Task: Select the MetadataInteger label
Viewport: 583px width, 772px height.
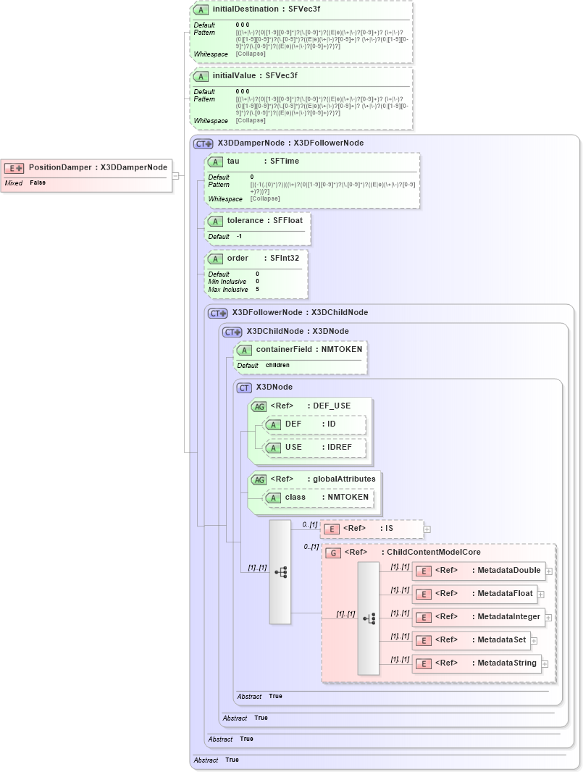Action: pyautogui.click(x=487, y=616)
